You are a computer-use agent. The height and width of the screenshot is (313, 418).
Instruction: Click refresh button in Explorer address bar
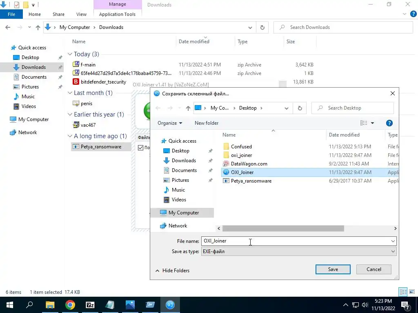point(262,27)
